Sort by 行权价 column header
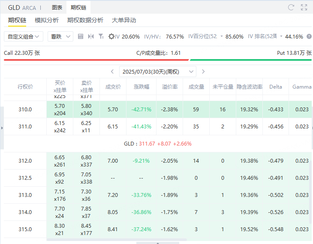313x244 pixels. [x=25, y=87]
